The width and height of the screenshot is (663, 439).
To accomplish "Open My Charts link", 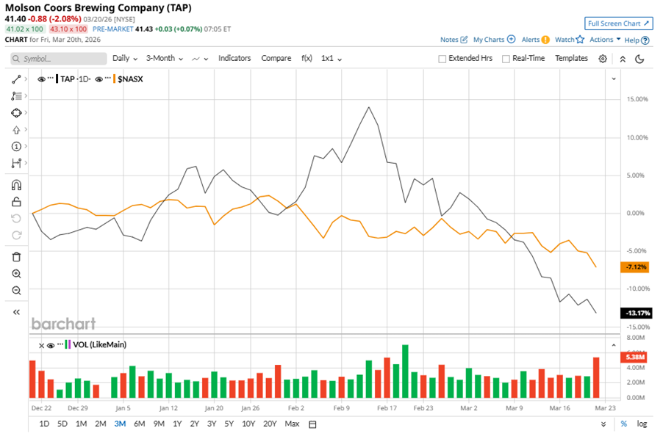I will coord(494,39).
